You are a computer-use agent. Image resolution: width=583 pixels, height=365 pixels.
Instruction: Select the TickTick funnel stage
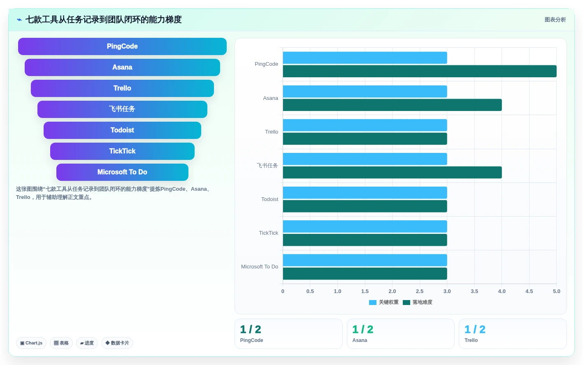(x=122, y=151)
